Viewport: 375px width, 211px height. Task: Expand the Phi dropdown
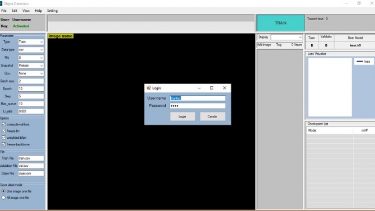41,58
